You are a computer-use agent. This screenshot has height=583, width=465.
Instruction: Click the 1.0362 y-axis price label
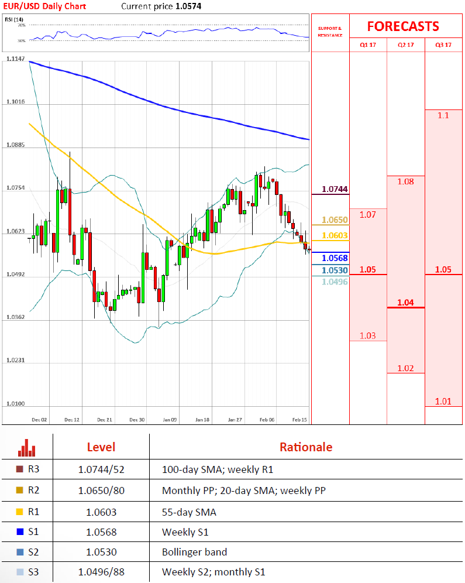(x=16, y=317)
